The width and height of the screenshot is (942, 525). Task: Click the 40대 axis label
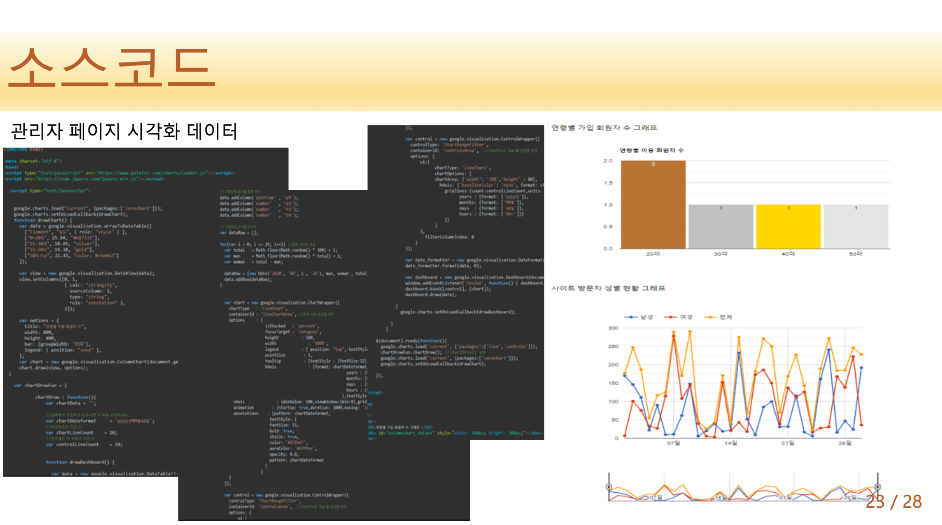tap(788, 254)
